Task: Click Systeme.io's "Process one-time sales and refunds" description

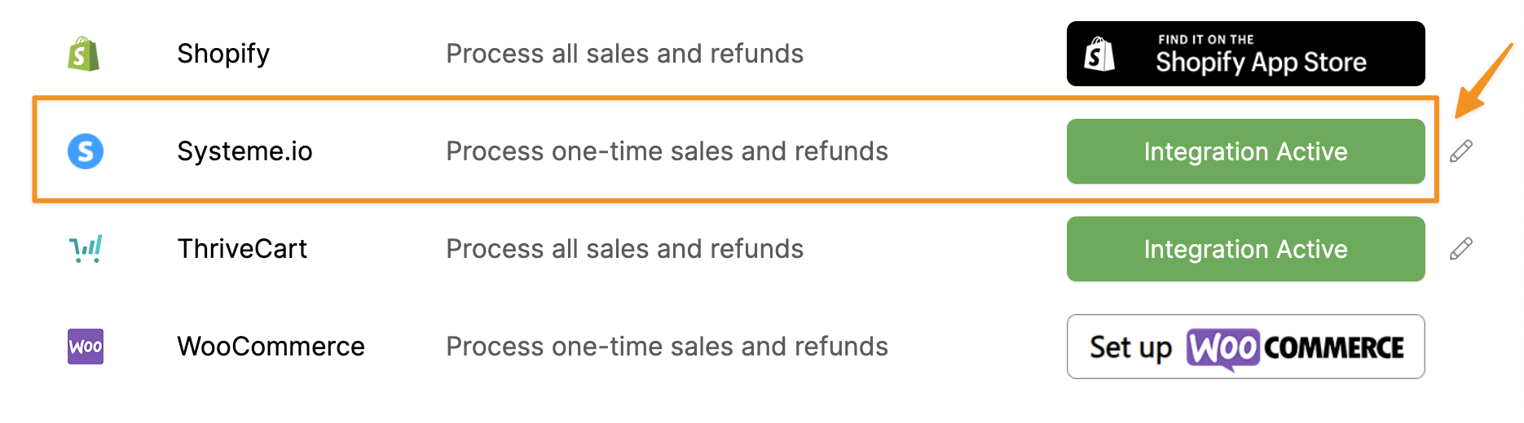Action: [667, 151]
